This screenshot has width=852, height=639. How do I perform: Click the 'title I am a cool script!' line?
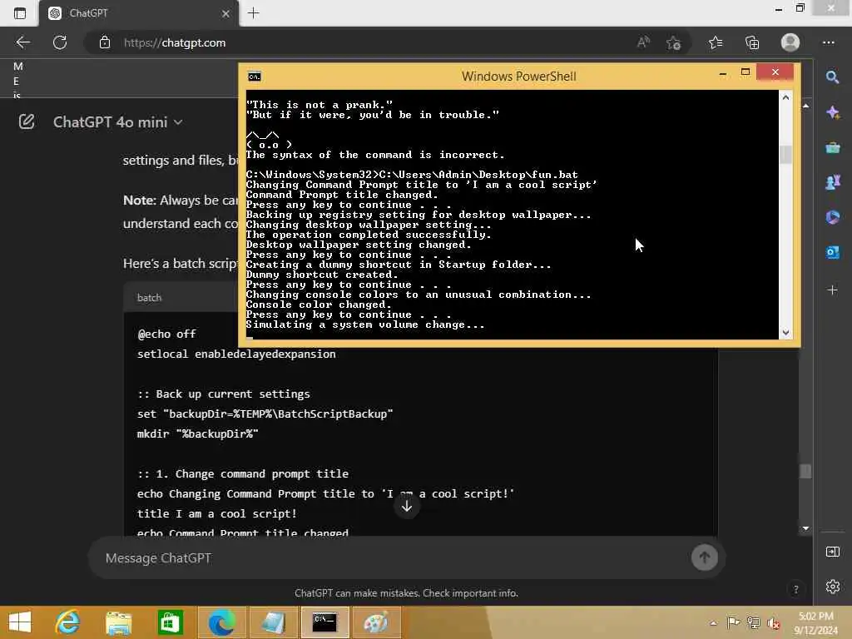point(217,513)
